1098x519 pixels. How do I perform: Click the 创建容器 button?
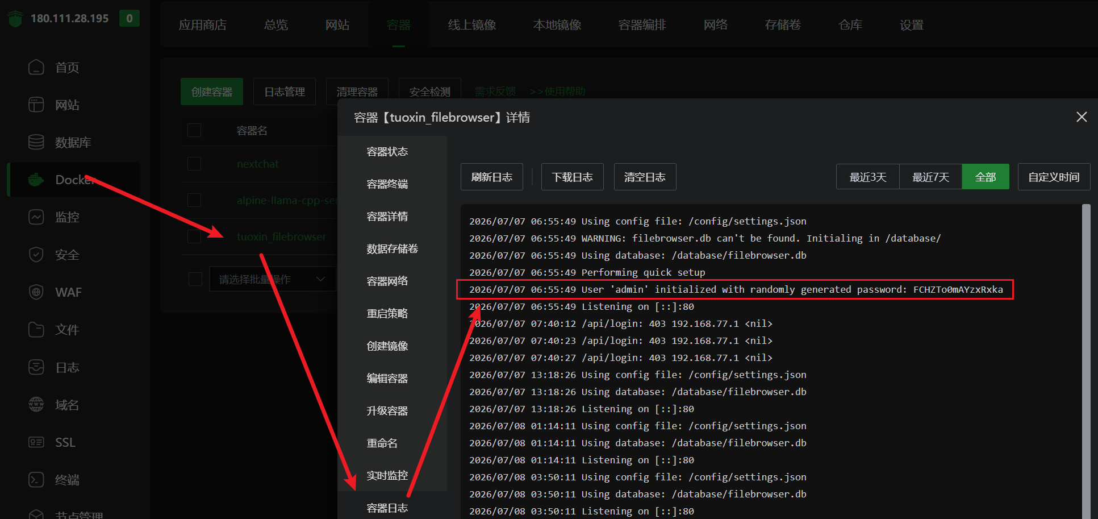click(212, 92)
